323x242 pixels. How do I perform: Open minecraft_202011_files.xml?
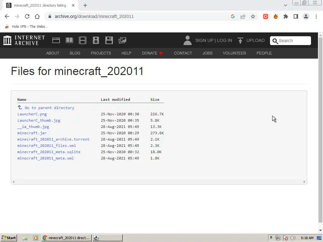tap(47, 146)
